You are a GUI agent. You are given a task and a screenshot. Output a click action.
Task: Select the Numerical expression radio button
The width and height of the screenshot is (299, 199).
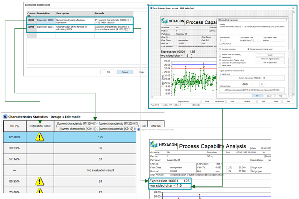click(x=220, y=49)
